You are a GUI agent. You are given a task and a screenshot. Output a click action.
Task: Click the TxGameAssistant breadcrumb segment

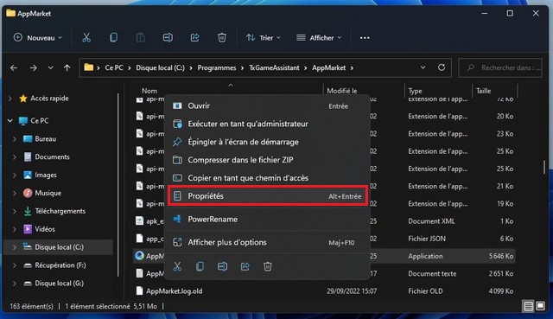pos(274,67)
